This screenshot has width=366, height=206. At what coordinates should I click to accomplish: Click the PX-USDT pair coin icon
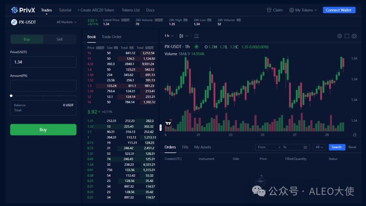[x=14, y=22]
